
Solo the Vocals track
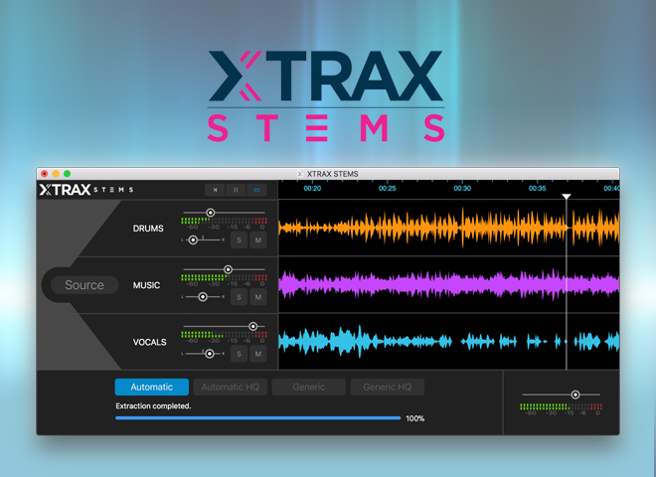click(x=239, y=354)
